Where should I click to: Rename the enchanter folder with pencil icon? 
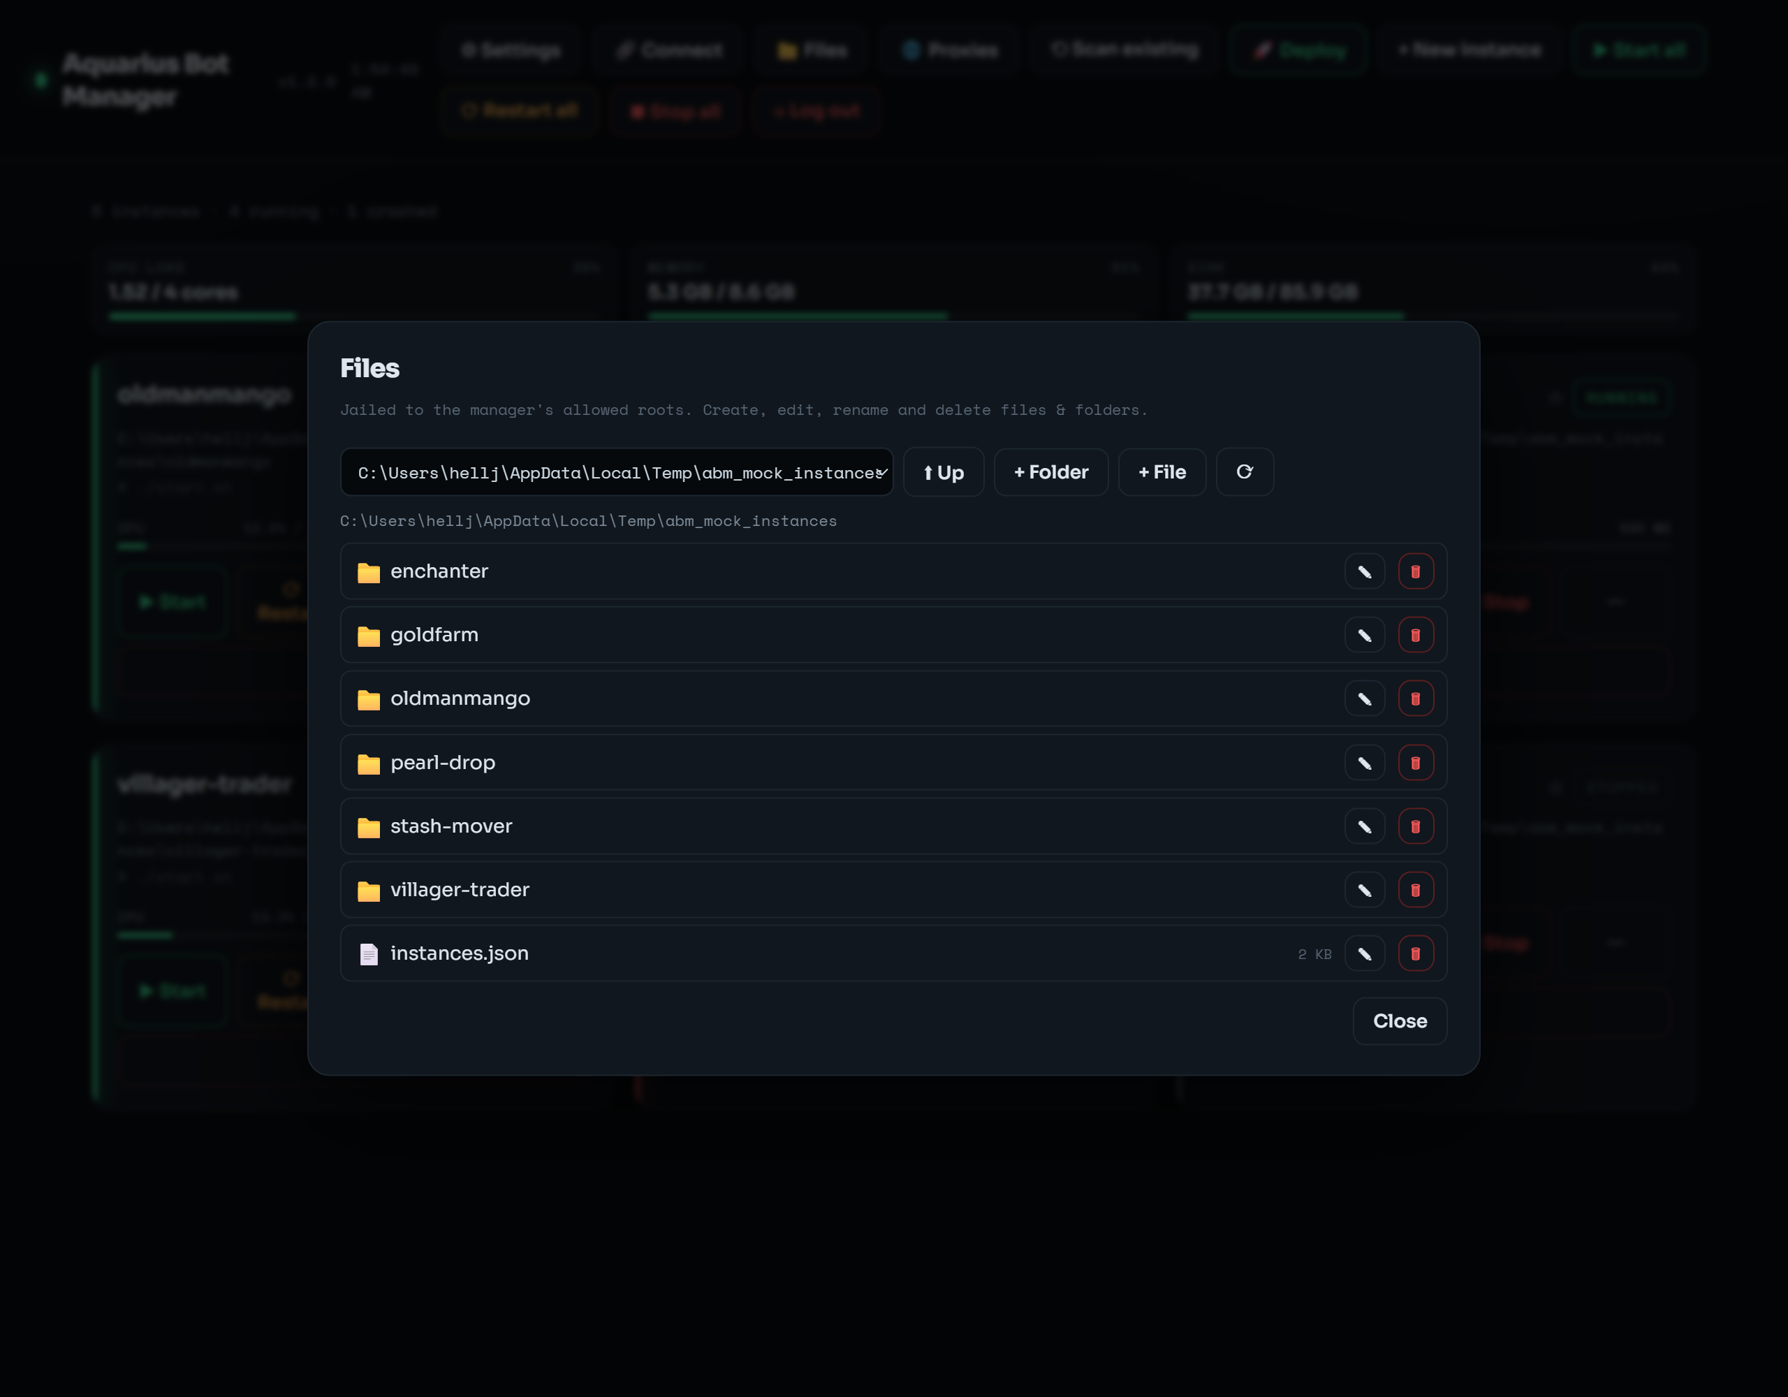(x=1364, y=571)
